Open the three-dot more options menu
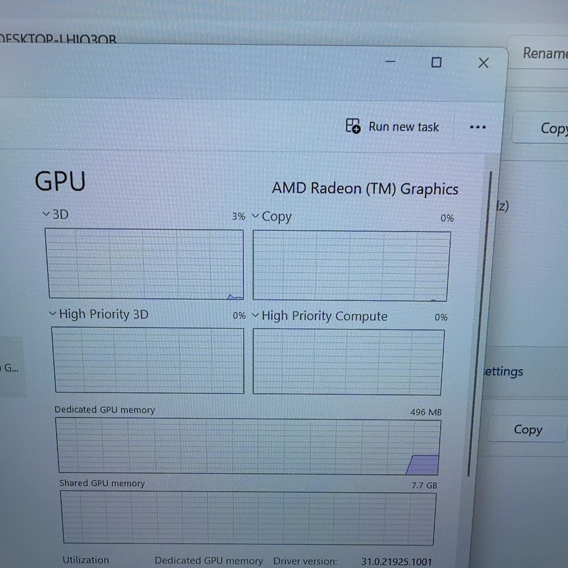This screenshot has width=568, height=568. 478,127
